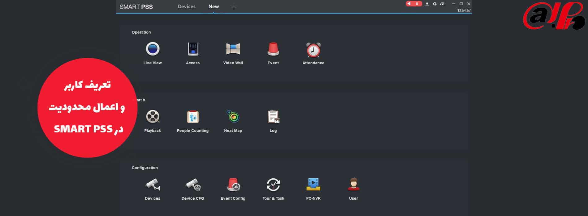Screen dimensions: 588x216
Task: Click the Configuration section heading
Action: point(145,168)
